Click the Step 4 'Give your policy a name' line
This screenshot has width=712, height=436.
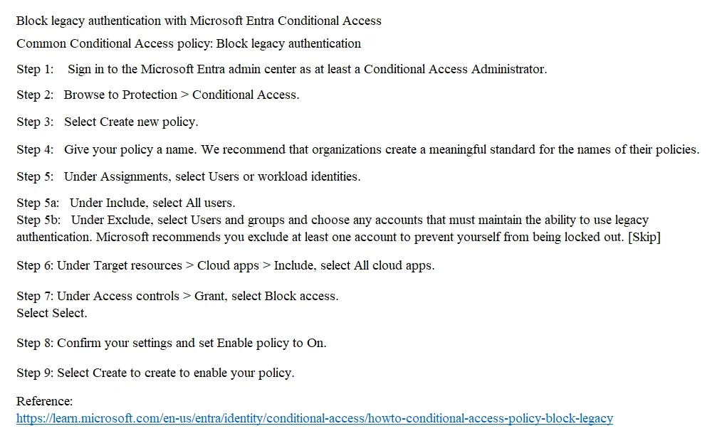pos(358,149)
